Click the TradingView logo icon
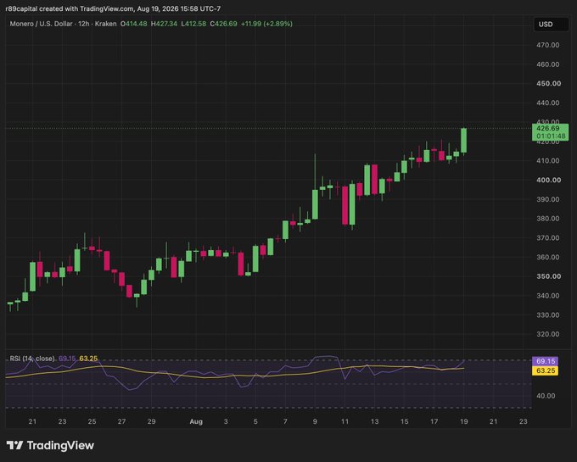Screen dimensions: 577x462 (14, 445)
